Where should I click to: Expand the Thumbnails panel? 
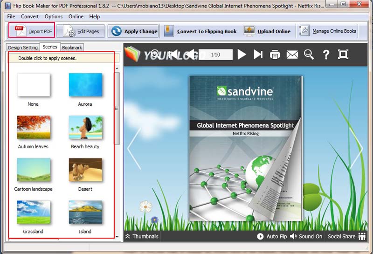pos(142,236)
